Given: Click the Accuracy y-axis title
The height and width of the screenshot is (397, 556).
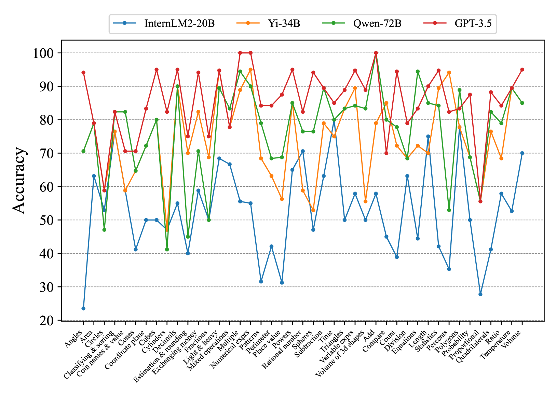Looking at the screenshot, I should pos(19,180).
